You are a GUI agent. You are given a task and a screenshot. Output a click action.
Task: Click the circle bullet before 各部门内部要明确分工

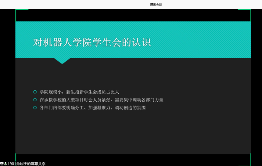35,108
